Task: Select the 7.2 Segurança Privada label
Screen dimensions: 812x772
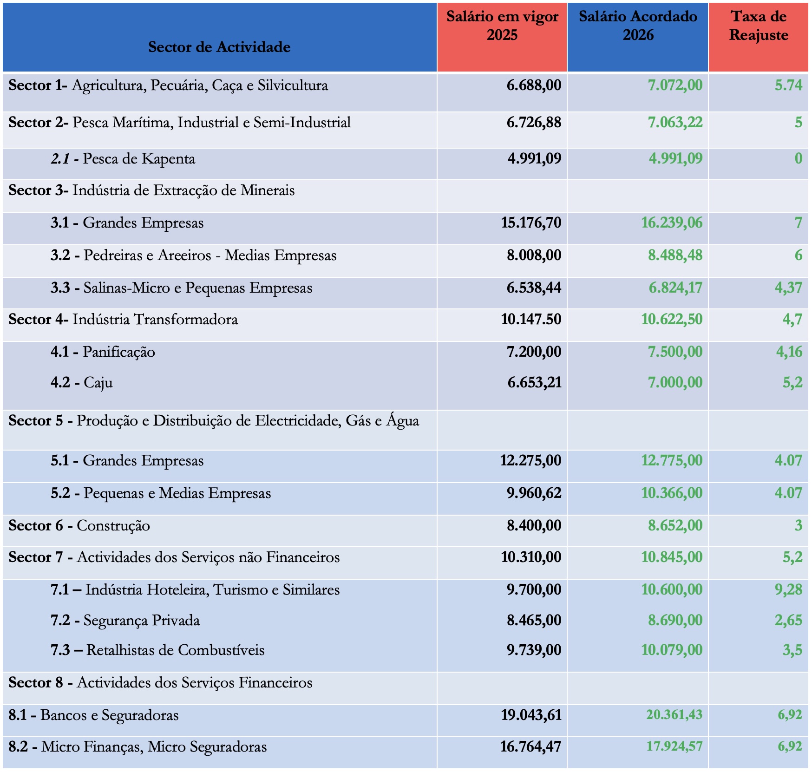Action: (x=125, y=621)
